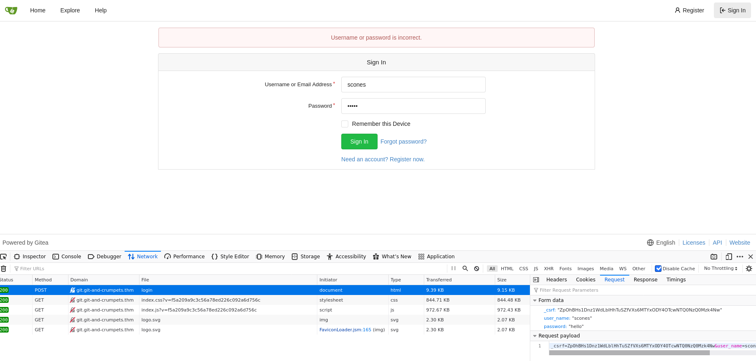Open network settings gear icon
The width and height of the screenshot is (756, 361).
tap(749, 269)
